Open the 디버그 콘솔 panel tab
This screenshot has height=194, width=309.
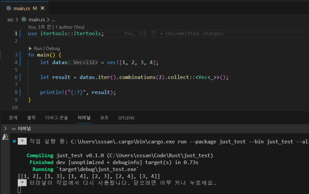tap(56, 118)
